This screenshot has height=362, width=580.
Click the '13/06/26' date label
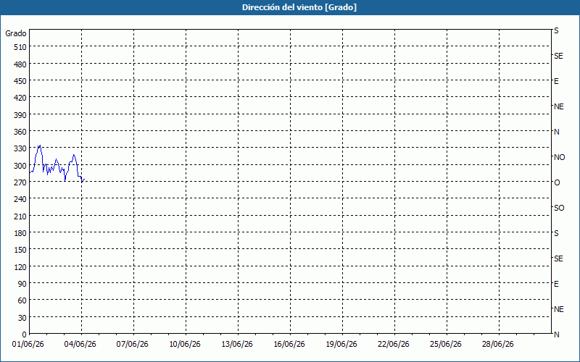click(237, 345)
